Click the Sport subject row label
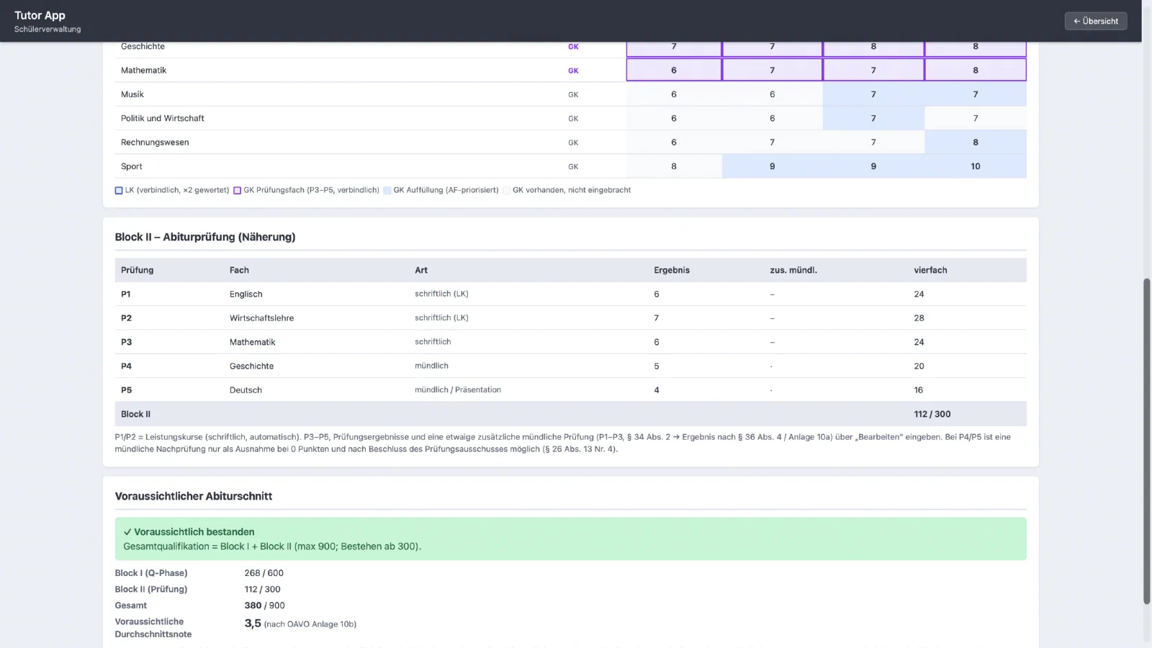The width and height of the screenshot is (1152, 648). [131, 166]
